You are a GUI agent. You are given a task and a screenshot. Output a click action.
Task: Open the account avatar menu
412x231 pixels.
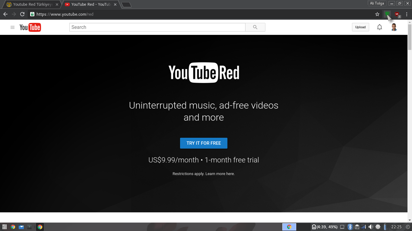(394, 27)
